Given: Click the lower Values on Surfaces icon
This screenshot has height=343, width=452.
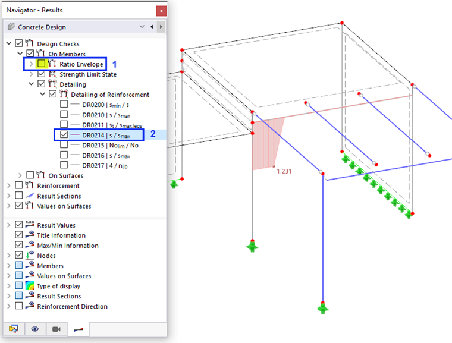Looking at the screenshot, I should 30,275.
